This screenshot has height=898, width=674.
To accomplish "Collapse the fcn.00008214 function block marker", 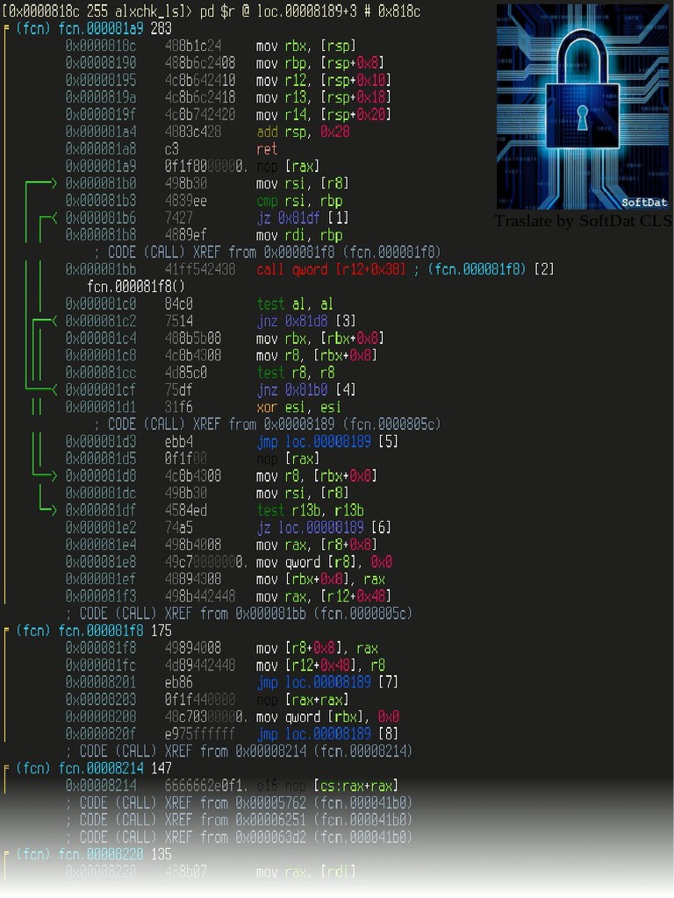I will click(x=8, y=768).
